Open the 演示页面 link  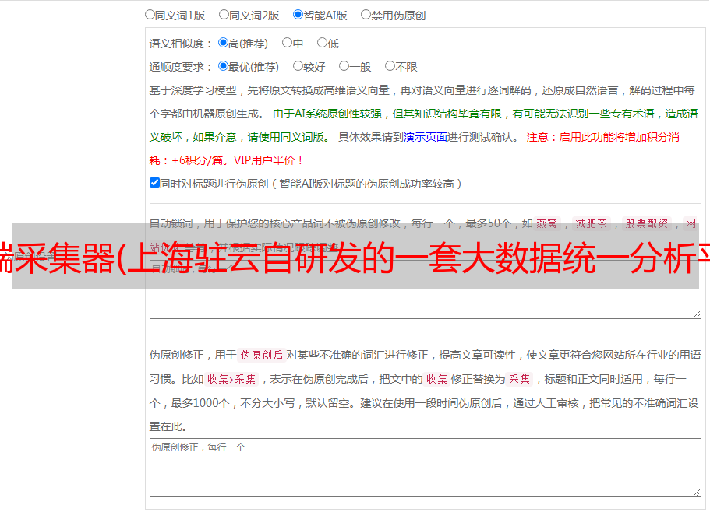[x=426, y=137]
